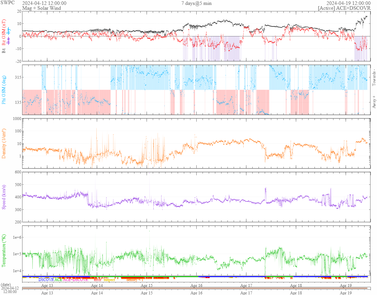Click the 135 tick on Phi axis
The width and height of the screenshot is (377, 295).
click(18, 102)
